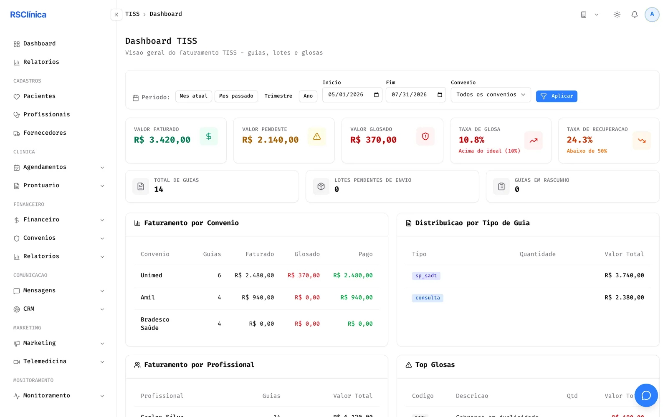This screenshot has width=668, height=417.
Task: Click the Valor Total R$ 3.740,00 cell
Action: click(624, 276)
